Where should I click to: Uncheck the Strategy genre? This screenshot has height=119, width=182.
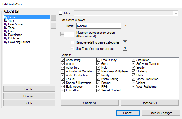click(133, 71)
